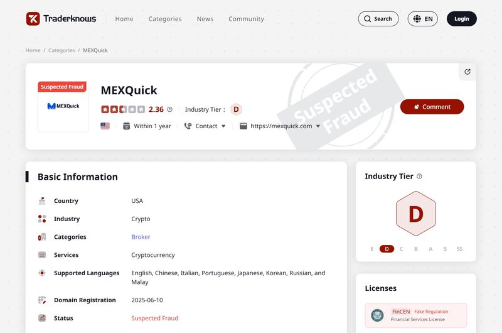Click the Supported Languages row icon

click(42, 273)
